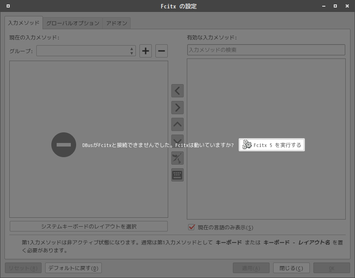Open the グループ dropdown
355x278 pixels.
86,51
